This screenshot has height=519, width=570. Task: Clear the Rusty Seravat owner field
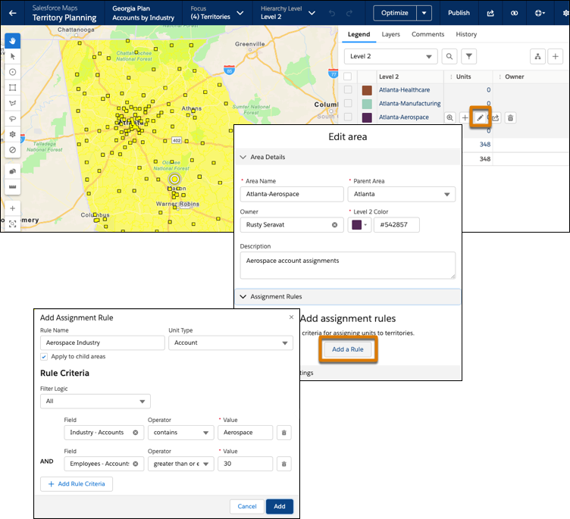(x=334, y=225)
